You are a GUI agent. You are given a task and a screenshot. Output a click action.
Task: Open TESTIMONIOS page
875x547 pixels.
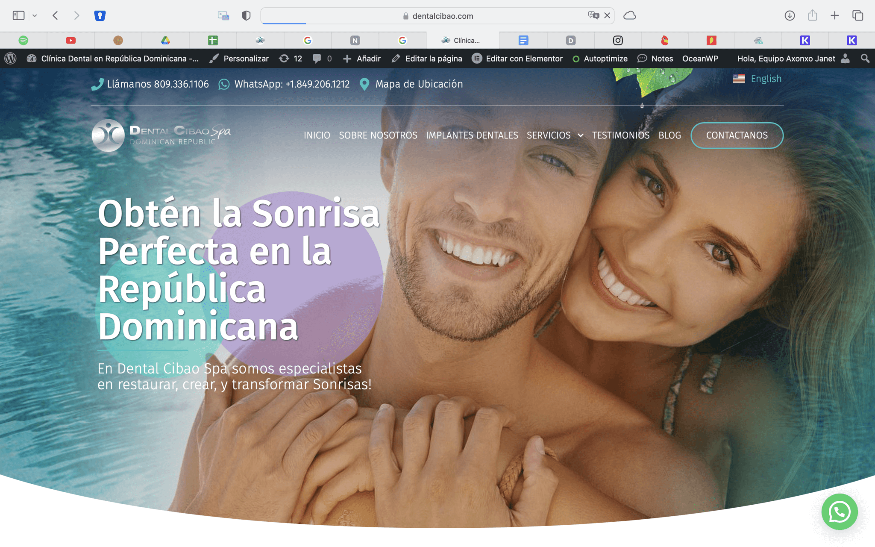coord(621,135)
